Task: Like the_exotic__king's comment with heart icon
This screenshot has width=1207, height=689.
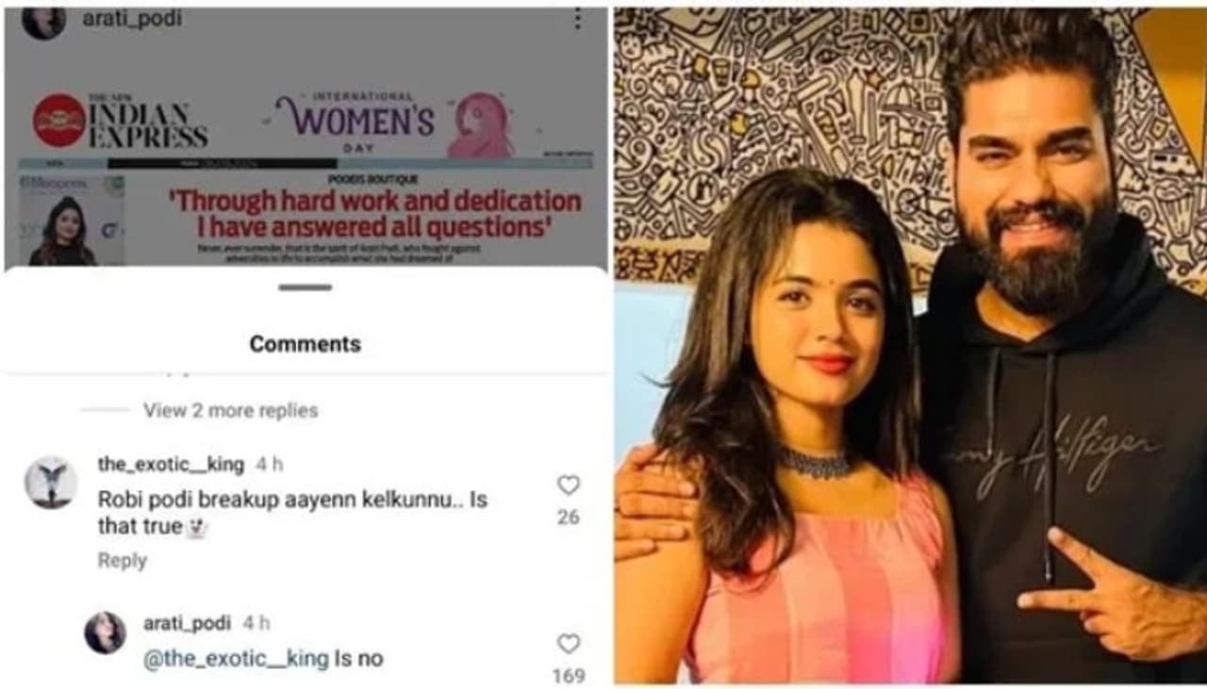Action: point(568,485)
